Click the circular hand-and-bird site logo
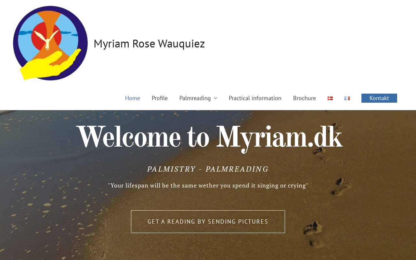 pos(50,43)
